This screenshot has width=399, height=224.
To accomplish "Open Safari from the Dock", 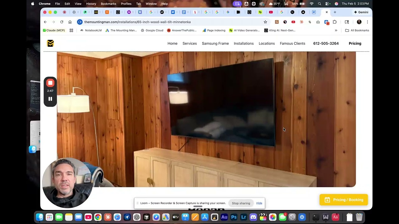I will tap(117, 217).
